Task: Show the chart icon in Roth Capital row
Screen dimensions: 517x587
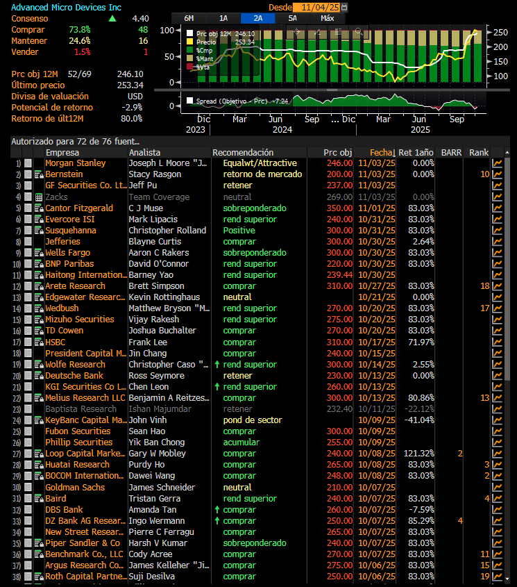Action: (x=497, y=577)
